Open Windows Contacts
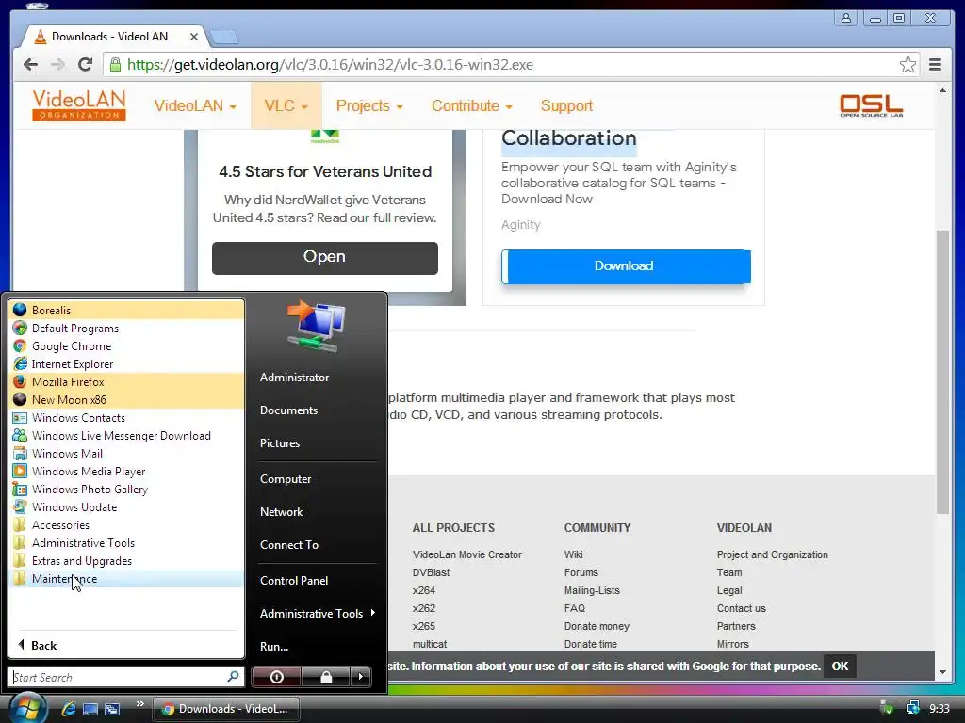This screenshot has height=723, width=965. (x=127, y=417)
